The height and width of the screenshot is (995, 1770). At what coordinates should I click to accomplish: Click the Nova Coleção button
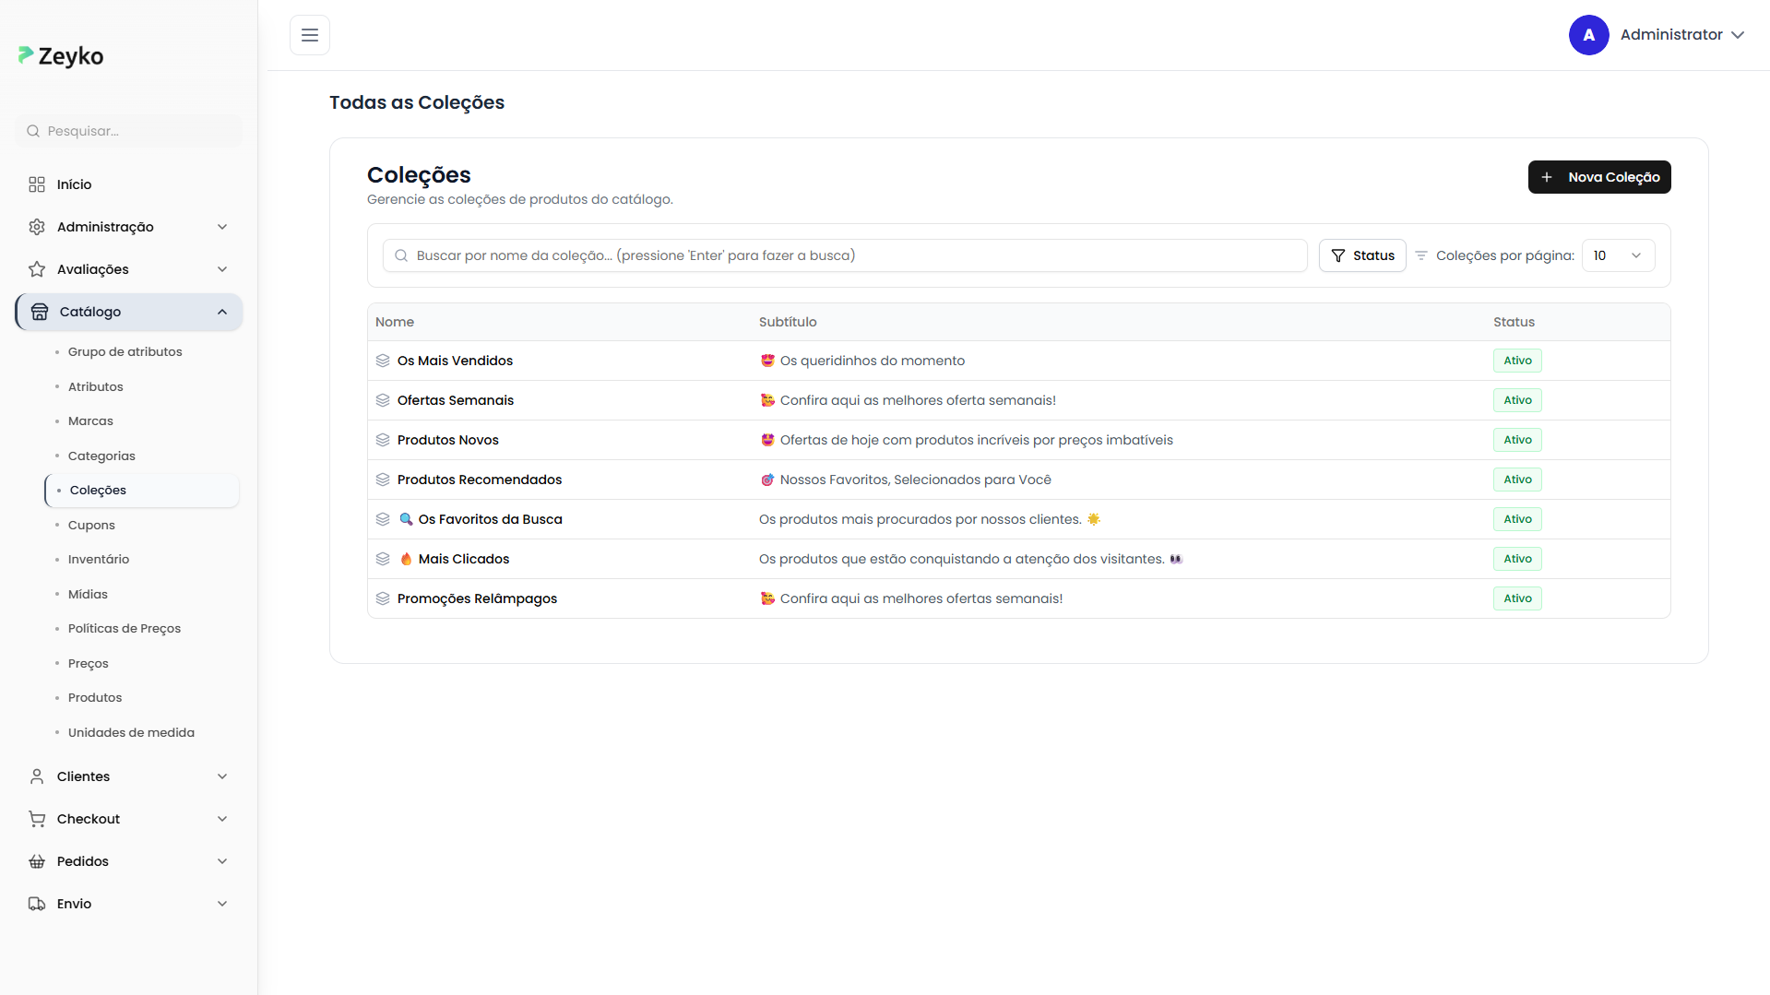(1598, 177)
